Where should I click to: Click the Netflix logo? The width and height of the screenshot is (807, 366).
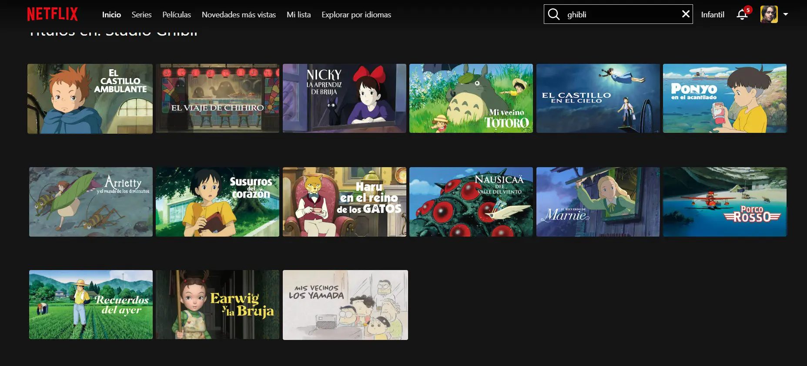52,14
